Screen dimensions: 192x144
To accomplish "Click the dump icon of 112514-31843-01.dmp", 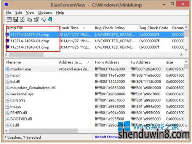I will 8,47.
